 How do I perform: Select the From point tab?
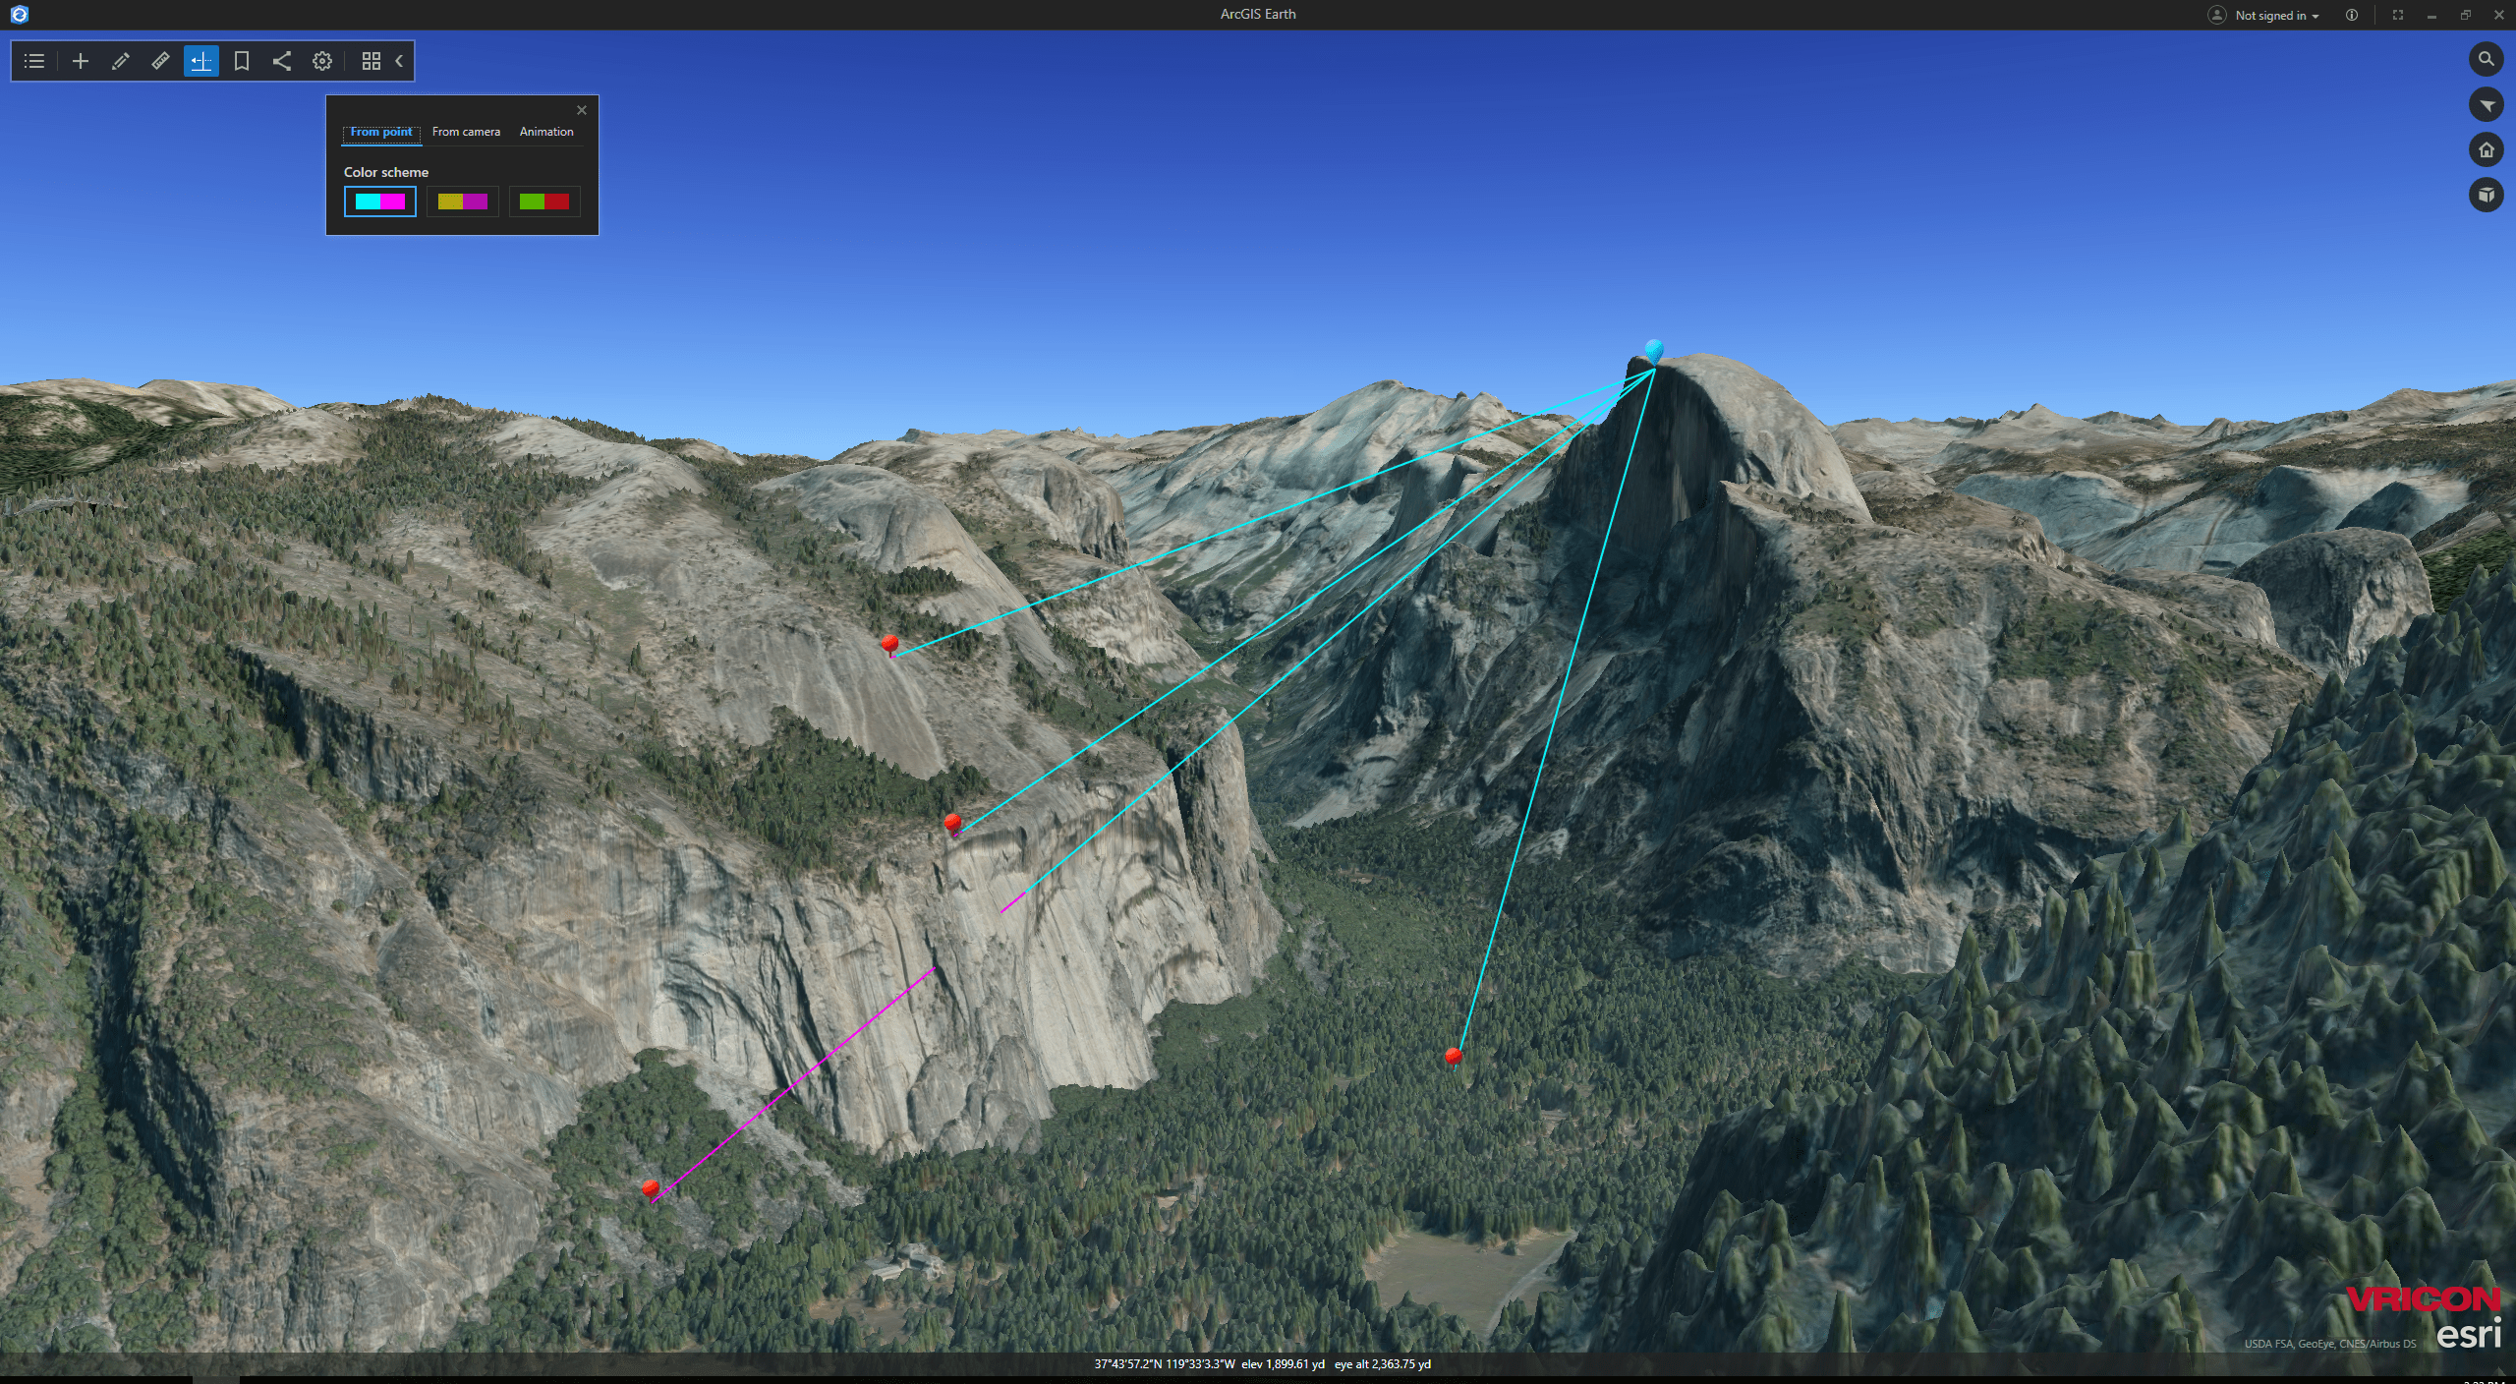tap(381, 132)
